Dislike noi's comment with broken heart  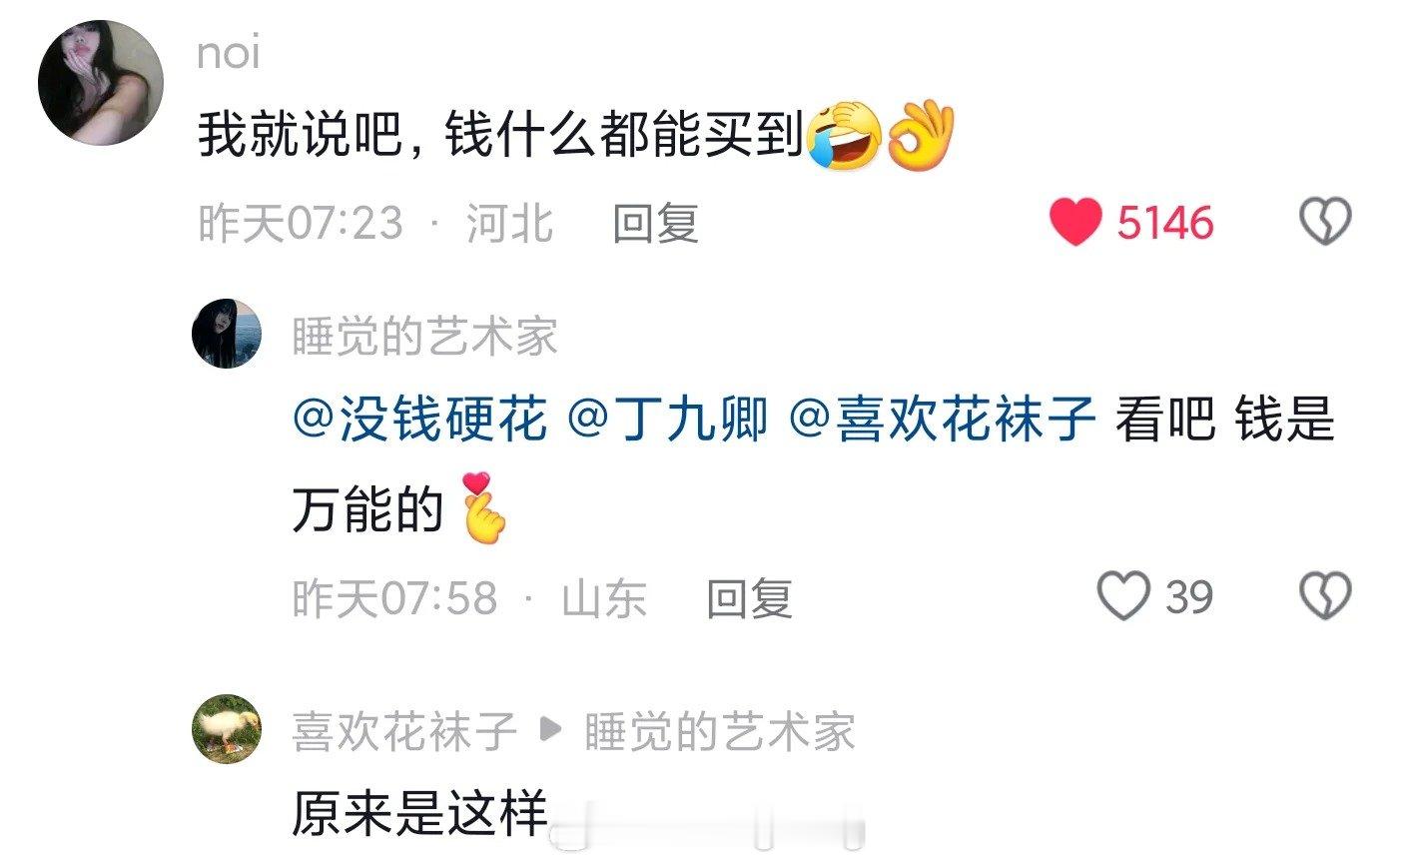tap(1325, 222)
